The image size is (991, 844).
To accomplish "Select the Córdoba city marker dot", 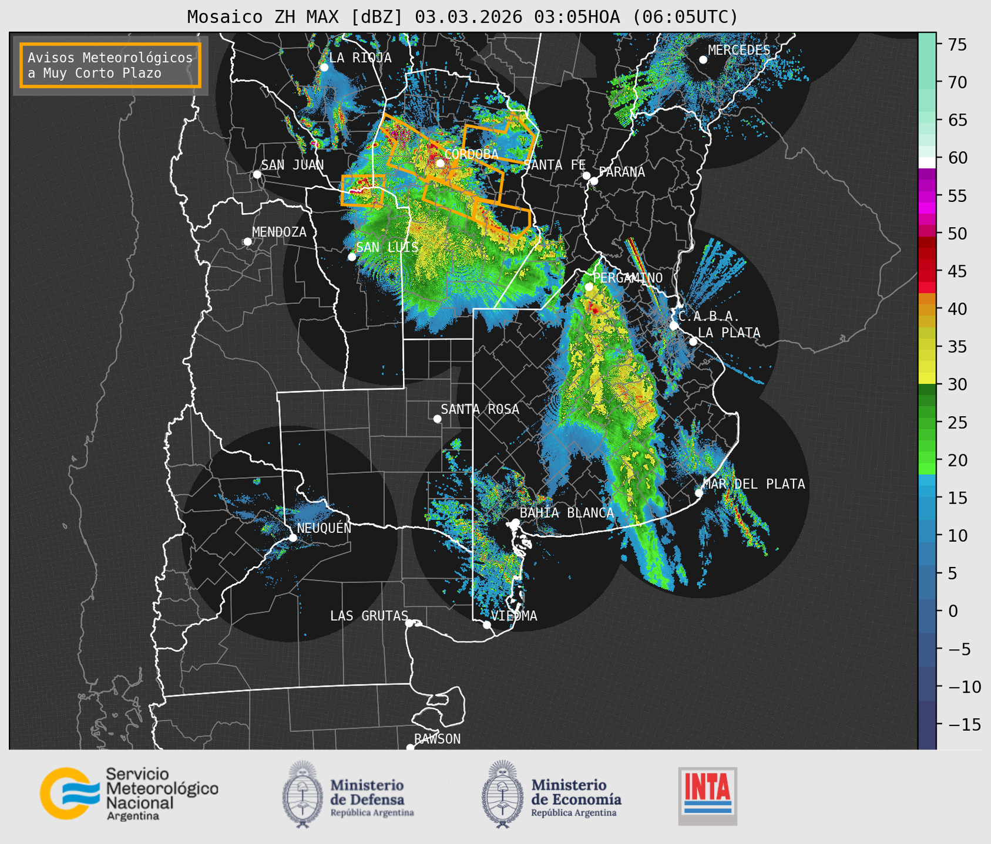I will pos(439,163).
